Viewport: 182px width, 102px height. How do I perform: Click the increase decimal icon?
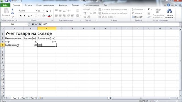85,17
